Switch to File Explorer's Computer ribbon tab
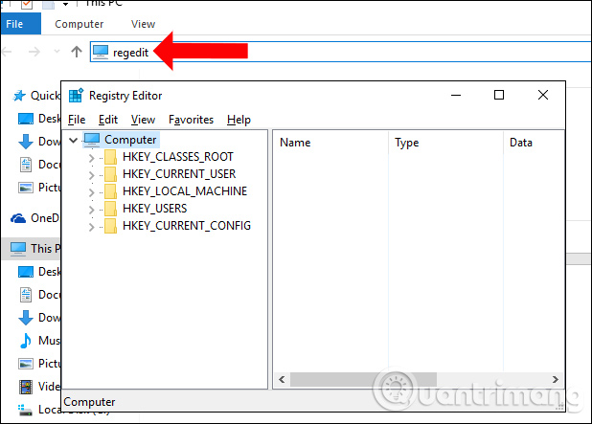The image size is (592, 424). coord(79,24)
